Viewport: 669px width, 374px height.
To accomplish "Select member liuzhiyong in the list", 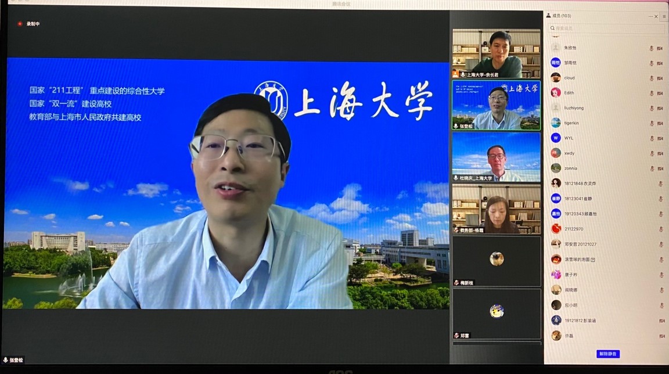I will click(574, 108).
